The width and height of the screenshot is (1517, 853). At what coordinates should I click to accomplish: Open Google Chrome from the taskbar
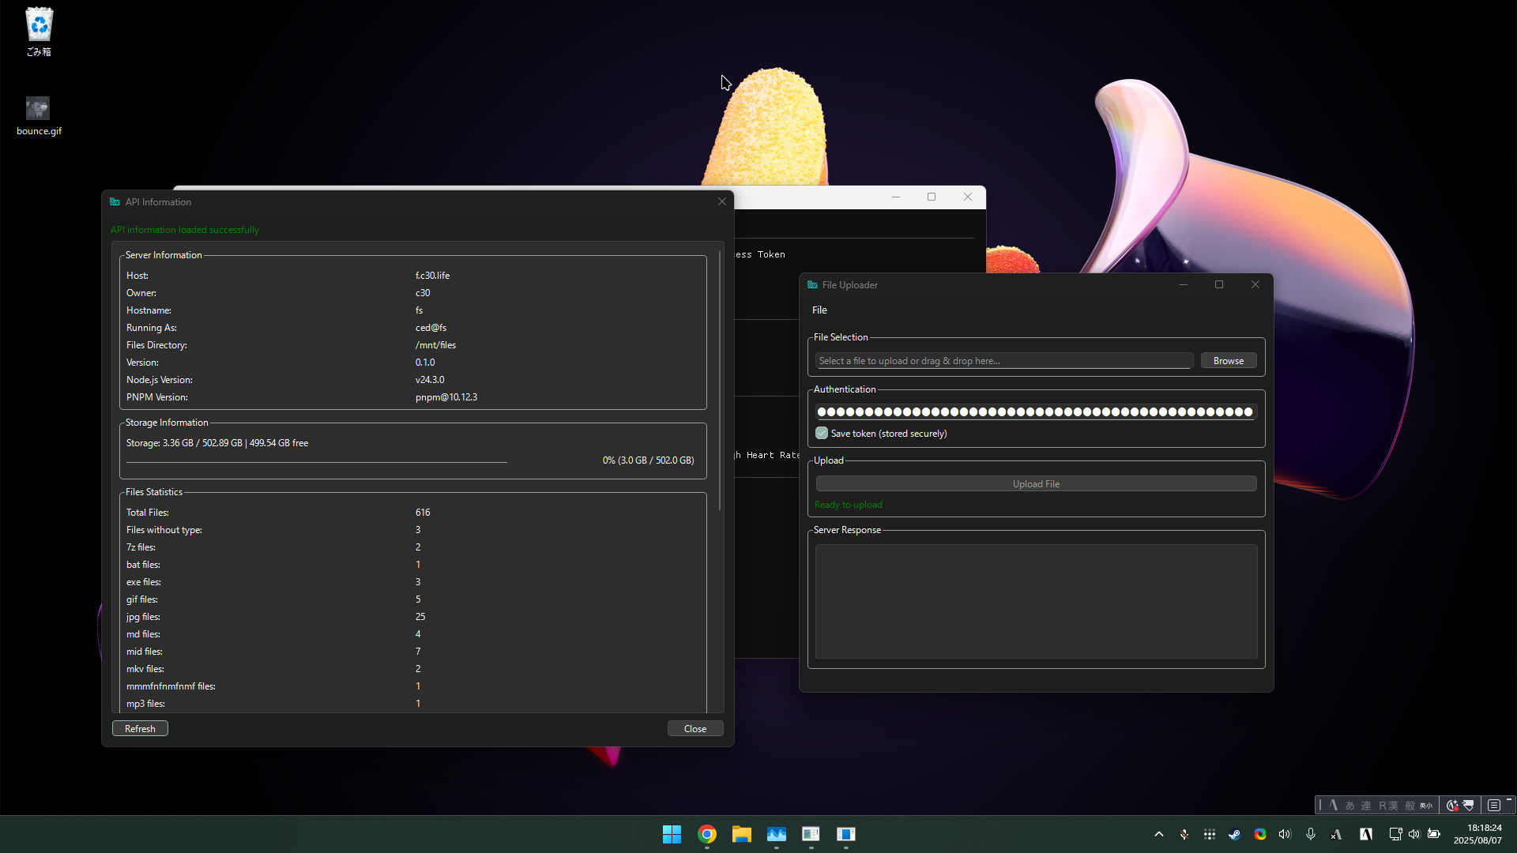coord(707,834)
